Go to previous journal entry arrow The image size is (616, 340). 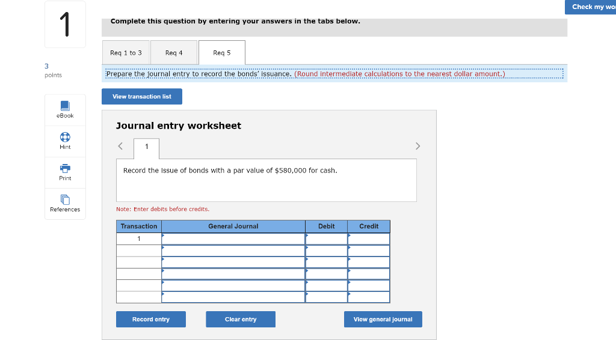pyautogui.click(x=120, y=147)
